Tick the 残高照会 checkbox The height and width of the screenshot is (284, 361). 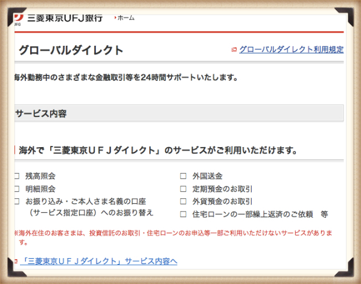pyautogui.click(x=16, y=176)
